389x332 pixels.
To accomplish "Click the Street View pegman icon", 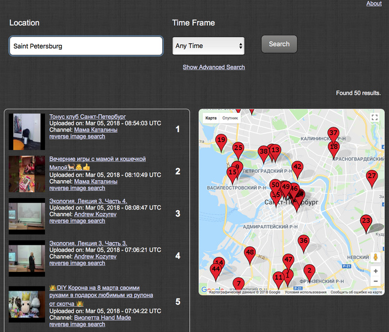I will tap(375, 258).
